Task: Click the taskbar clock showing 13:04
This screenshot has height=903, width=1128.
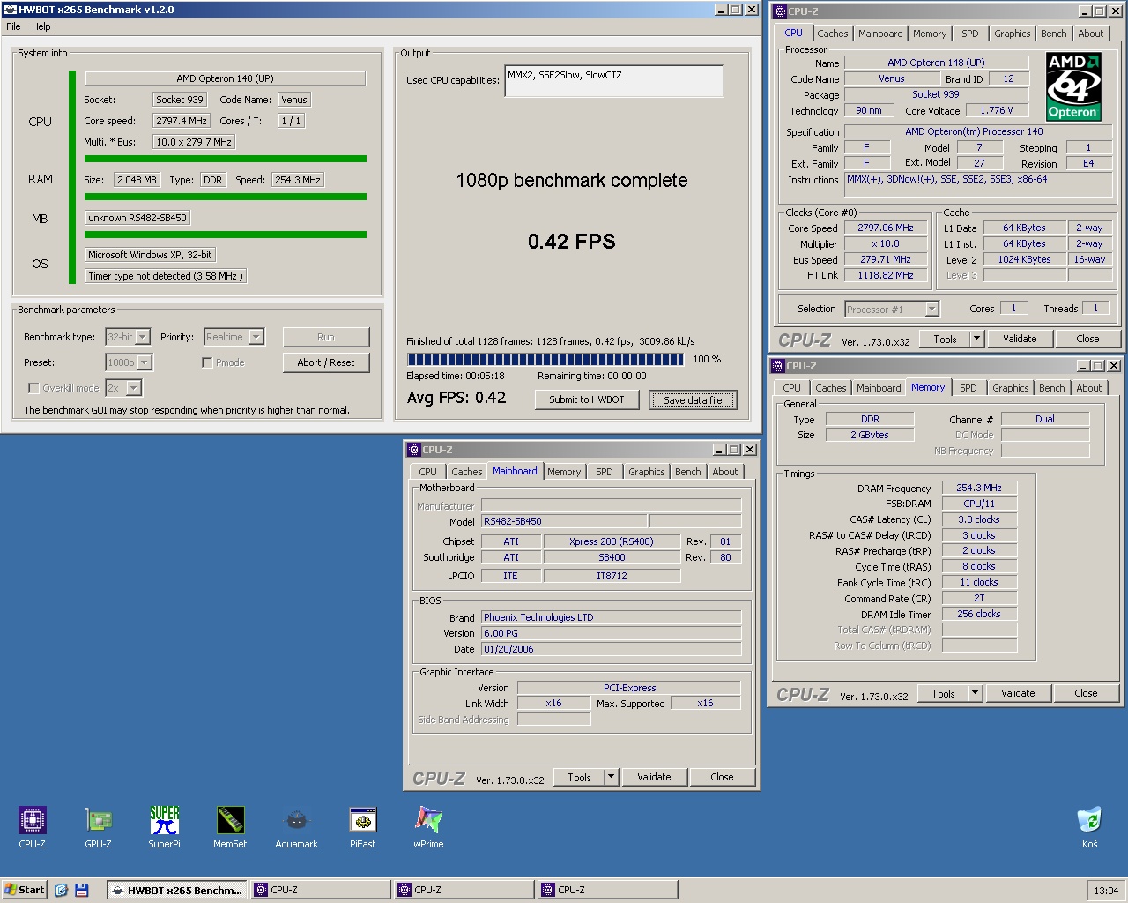Action: (1106, 890)
